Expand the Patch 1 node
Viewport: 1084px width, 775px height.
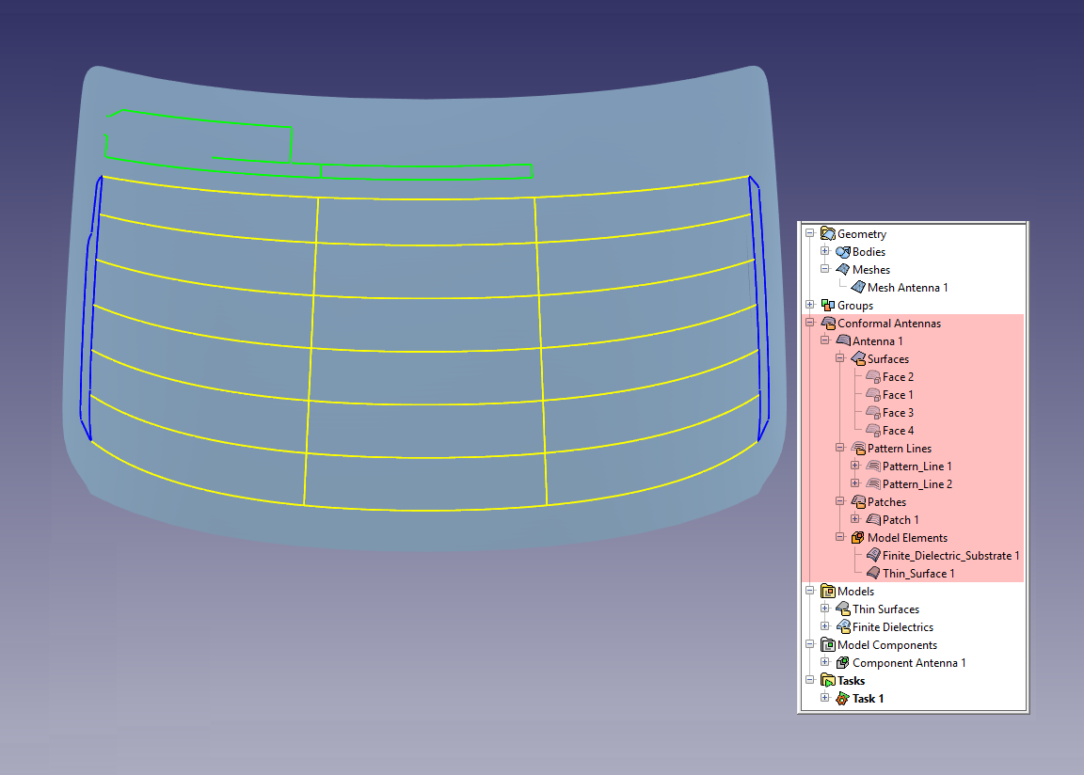click(x=854, y=520)
